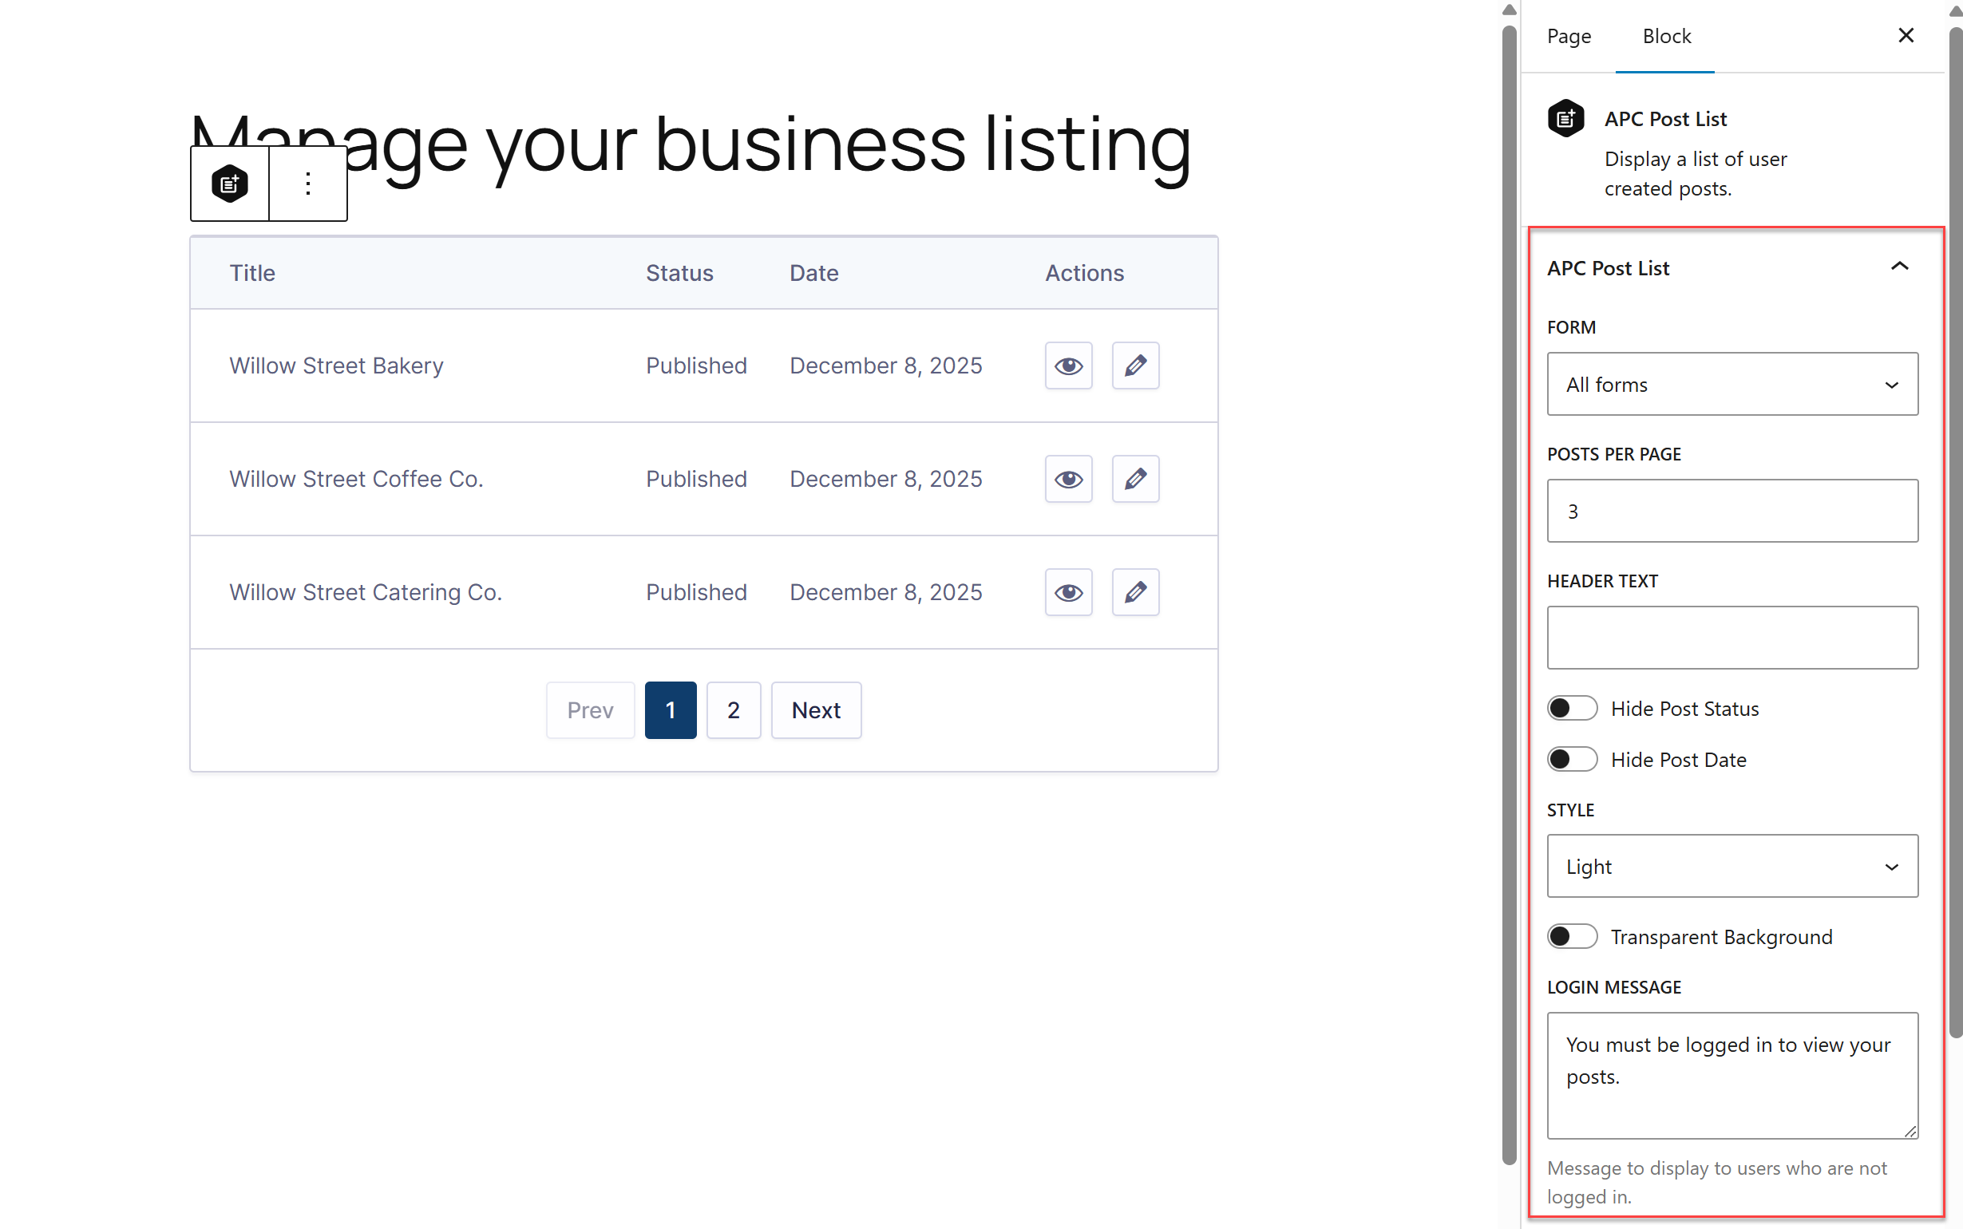Toggle Transparent Background on
The image size is (1963, 1229).
(x=1571, y=936)
